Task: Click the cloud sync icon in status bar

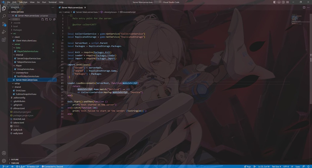Action: coord(12,166)
